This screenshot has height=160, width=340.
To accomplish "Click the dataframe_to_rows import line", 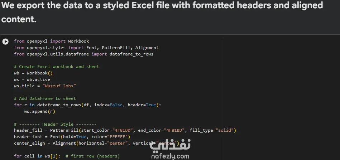I will click(x=84, y=54).
